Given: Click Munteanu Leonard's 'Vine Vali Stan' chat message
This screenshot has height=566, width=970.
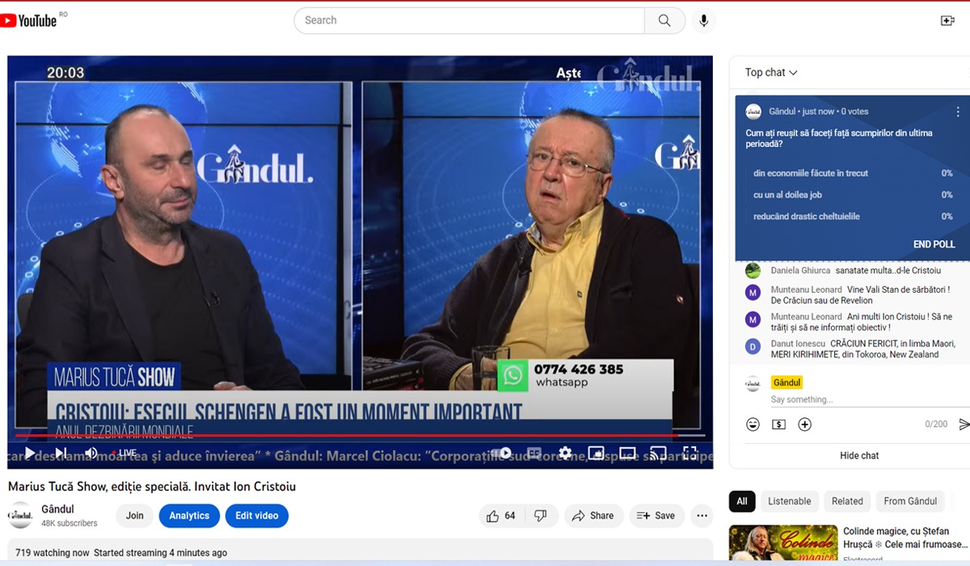Looking at the screenshot, I should (x=860, y=295).
